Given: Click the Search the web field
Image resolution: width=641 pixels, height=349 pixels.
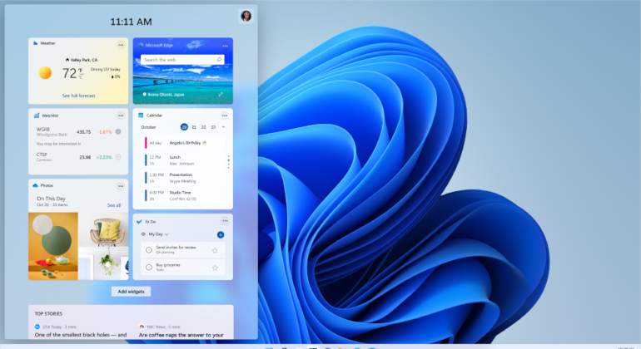Looking at the screenshot, I should (182, 60).
